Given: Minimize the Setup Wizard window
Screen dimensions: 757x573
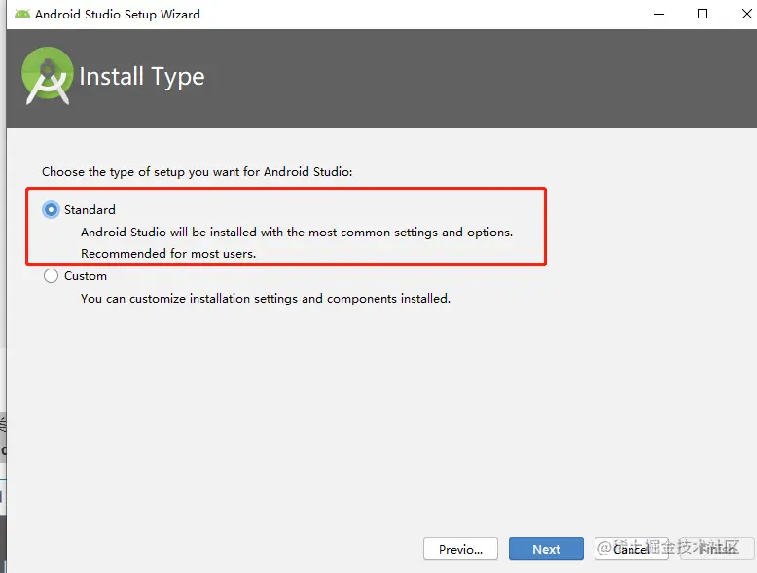Looking at the screenshot, I should [659, 14].
